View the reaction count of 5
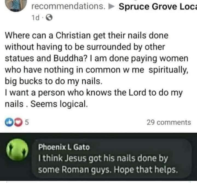Image resolution: width=197 pixels, height=183 pixels. 27,122
